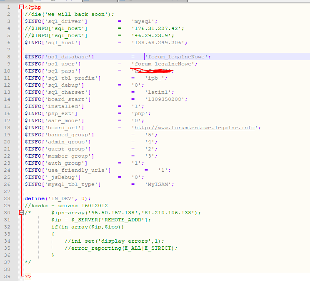Click the closing ?> PHP tag
The width and height of the screenshot is (310, 281).
(27, 276)
